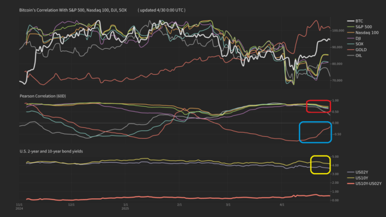Viewport: 386px width, 217px height.
Task: Click the Pearson Correlation (60D) heading
Action: pos(43,96)
